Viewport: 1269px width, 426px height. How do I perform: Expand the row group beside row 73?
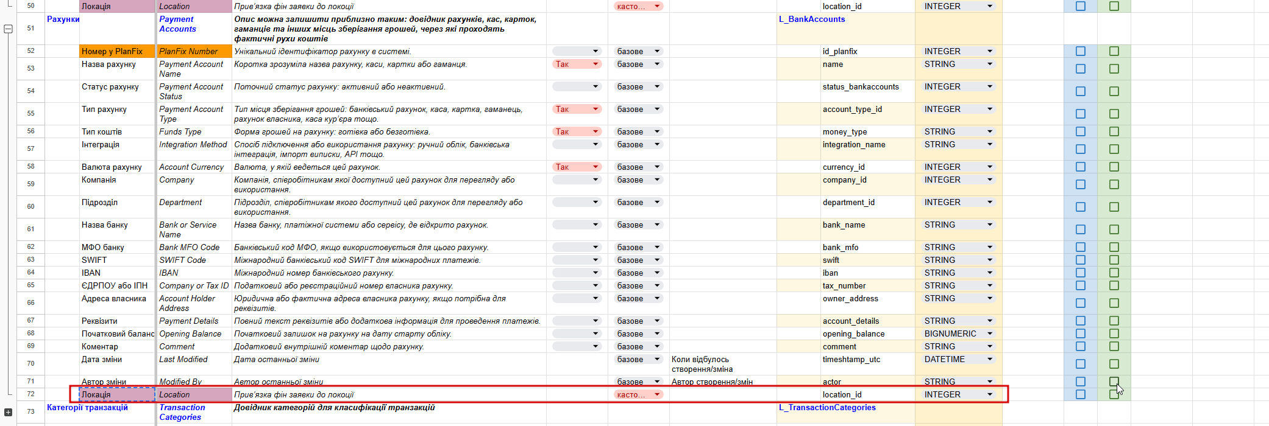[8, 412]
